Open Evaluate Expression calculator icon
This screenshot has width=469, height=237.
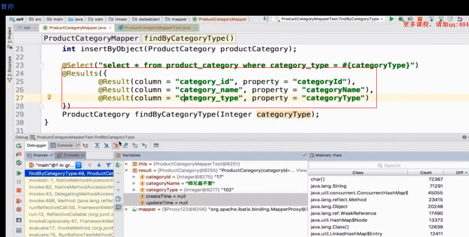coord(156,145)
